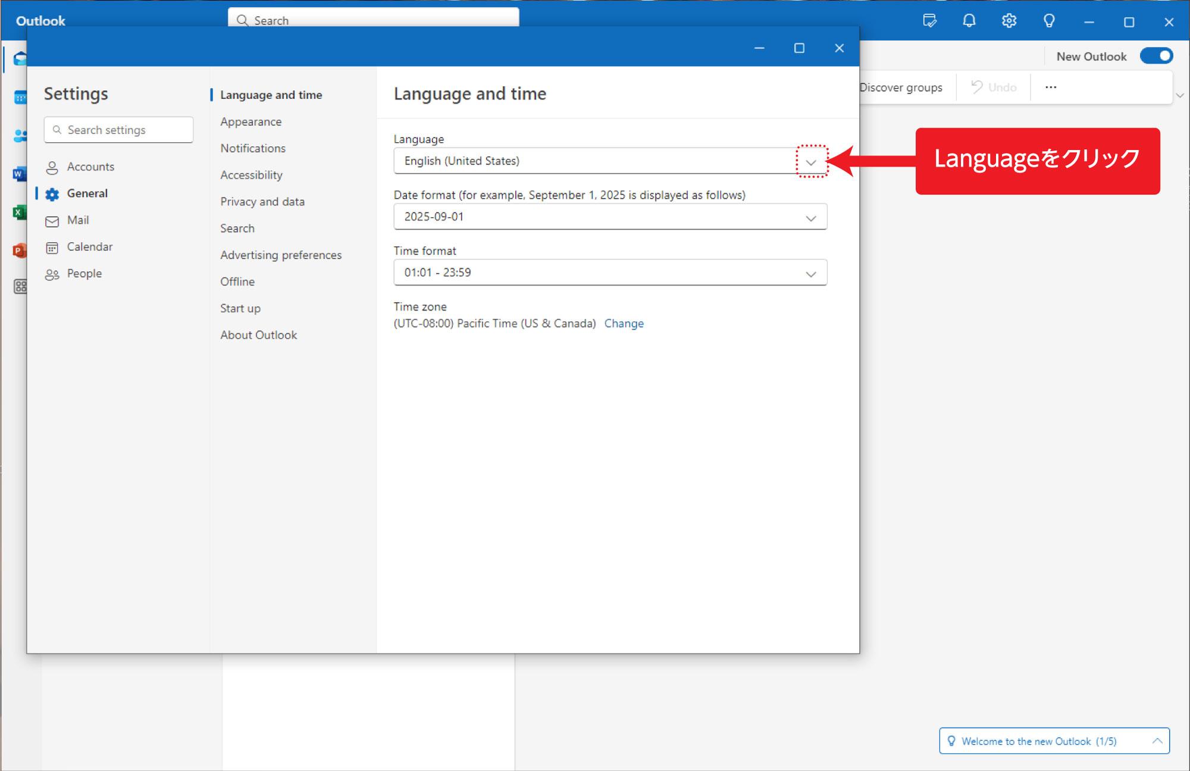Open the Date format dropdown

click(x=810, y=218)
